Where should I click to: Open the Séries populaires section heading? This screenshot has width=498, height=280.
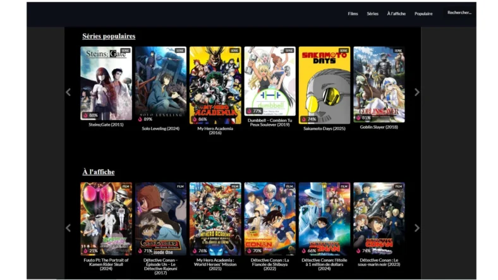tap(108, 36)
